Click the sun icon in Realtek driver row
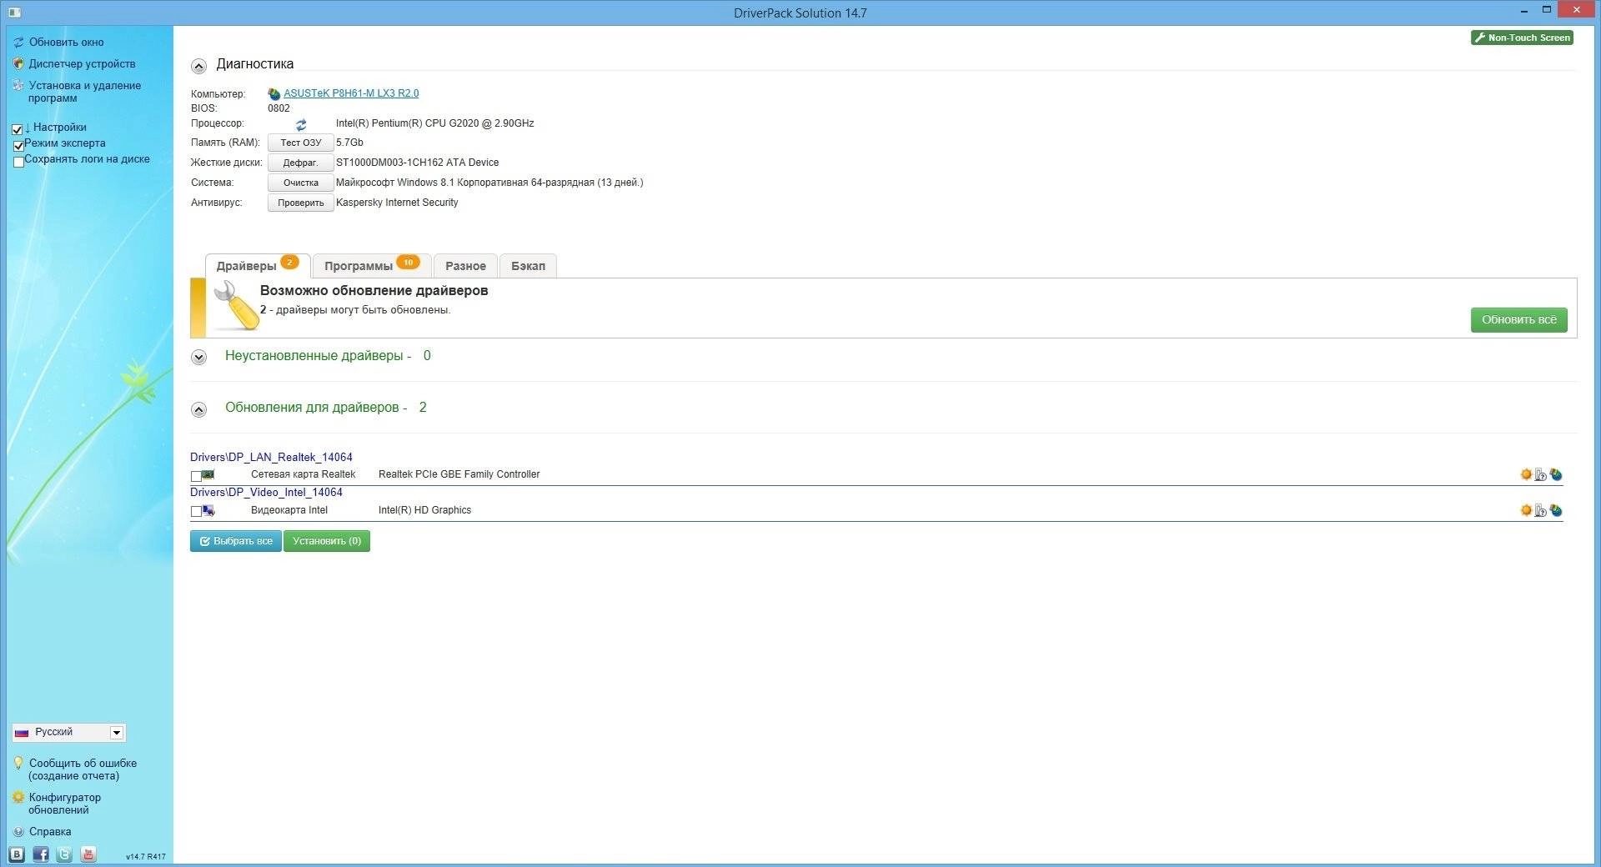 click(x=1526, y=474)
